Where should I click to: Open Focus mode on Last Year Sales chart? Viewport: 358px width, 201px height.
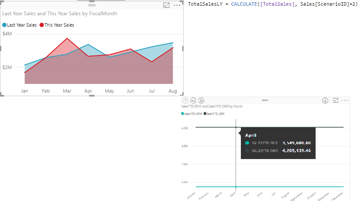click(166, 5)
